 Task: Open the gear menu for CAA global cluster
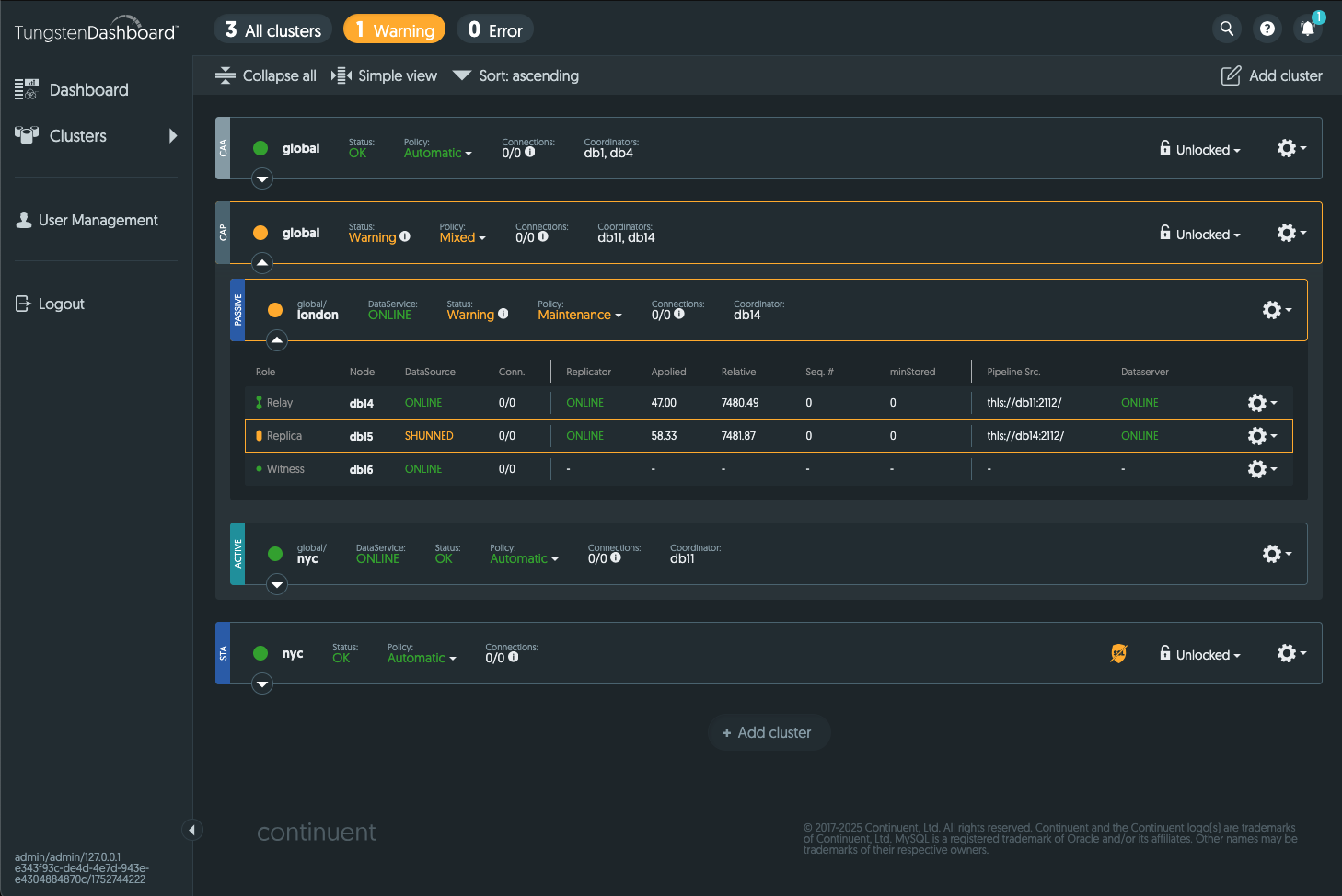(x=1291, y=148)
